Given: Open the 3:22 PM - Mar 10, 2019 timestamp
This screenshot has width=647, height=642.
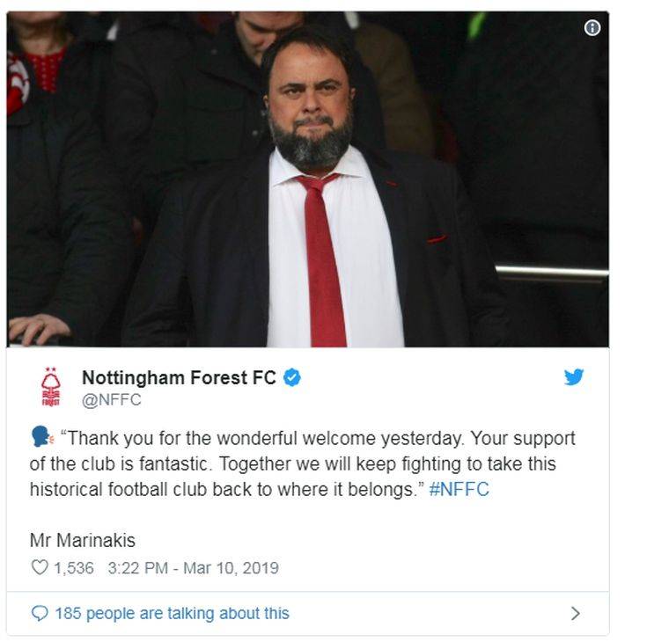Looking at the screenshot, I should 193,567.
